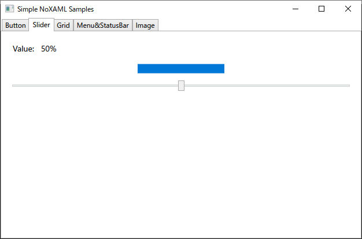Click the slider track's maximum right end

pyautogui.click(x=349, y=86)
